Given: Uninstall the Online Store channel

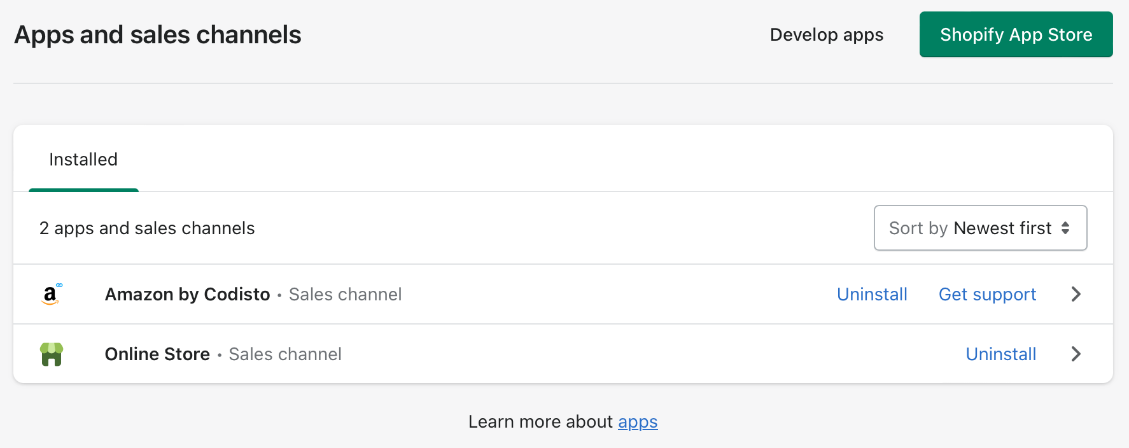Looking at the screenshot, I should tap(1001, 354).
